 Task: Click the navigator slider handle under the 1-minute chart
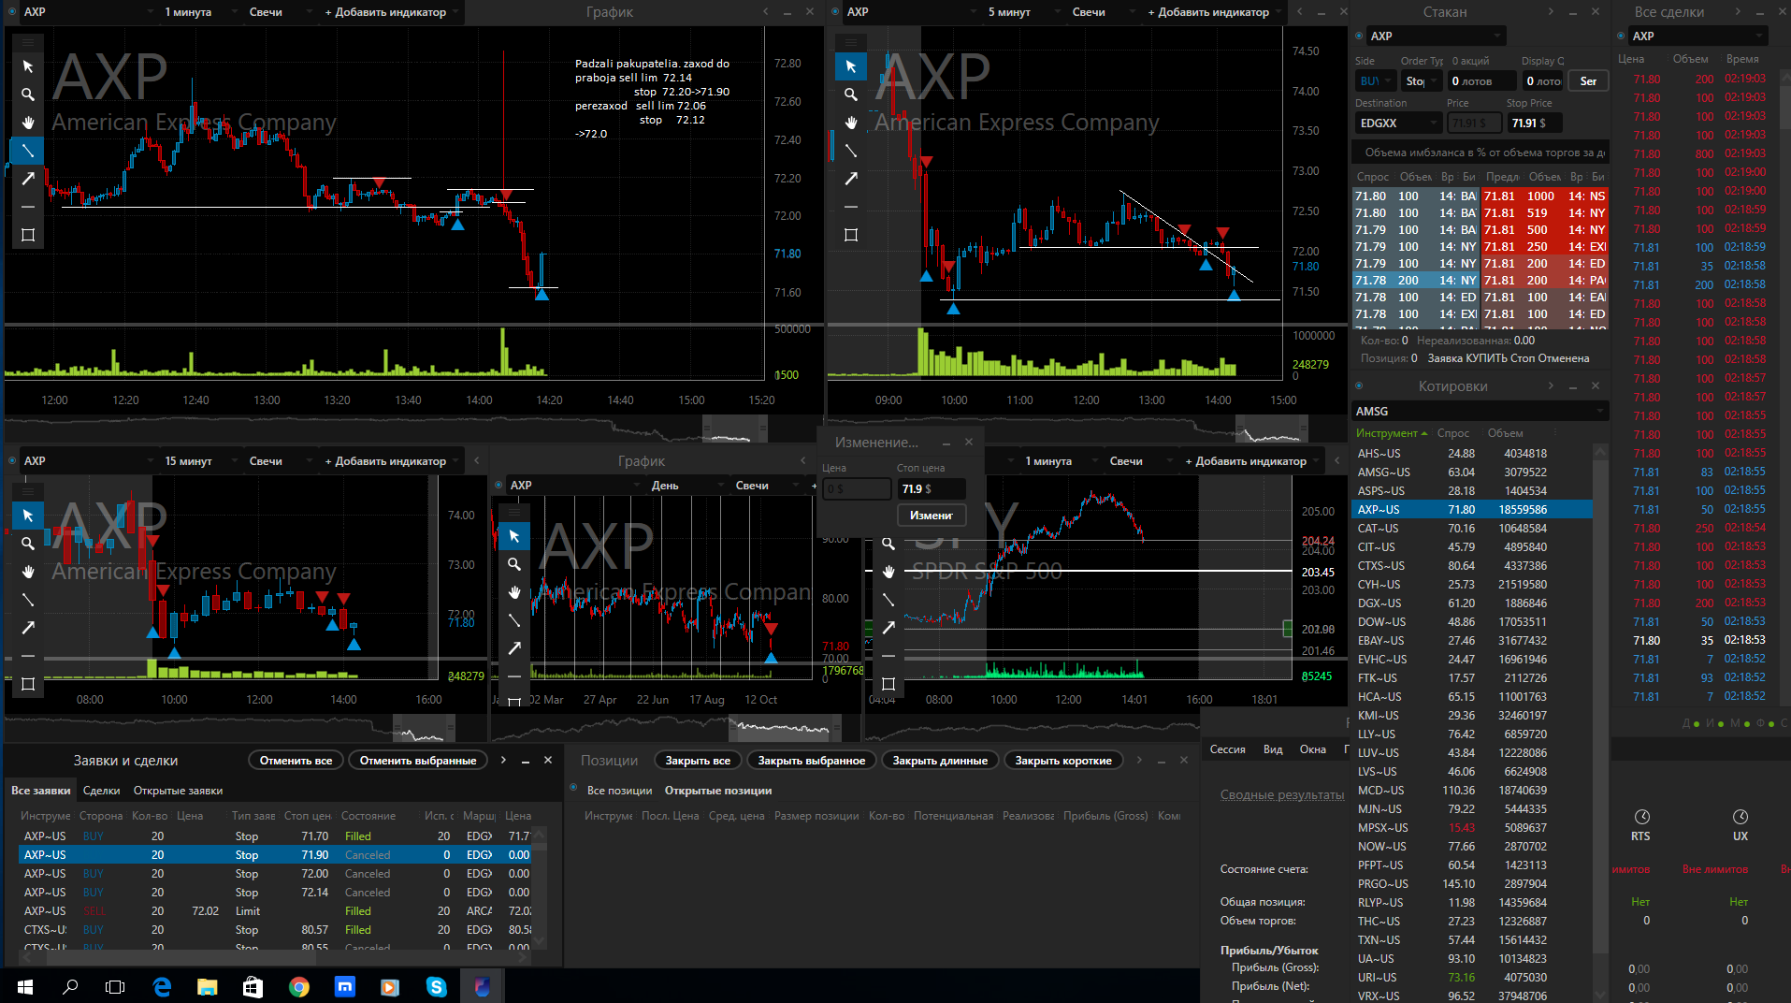[x=735, y=429]
